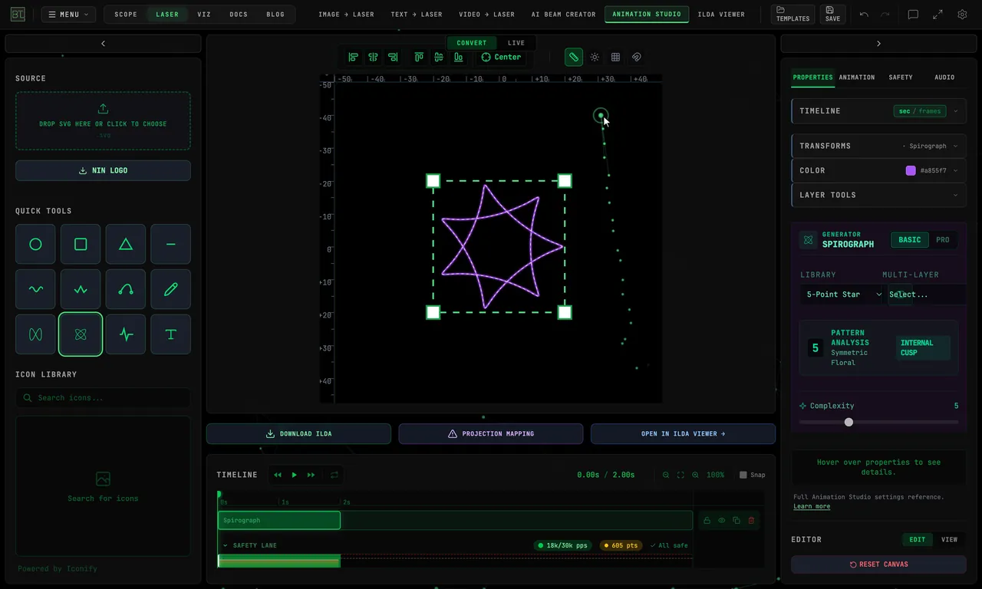Switch to Live mode tab

(x=516, y=43)
